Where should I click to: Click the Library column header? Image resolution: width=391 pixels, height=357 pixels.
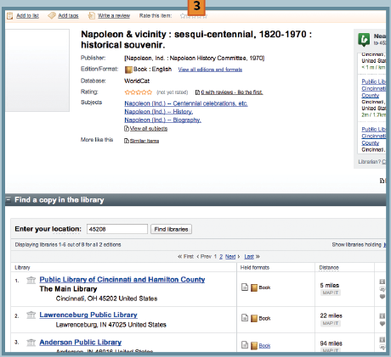click(x=22, y=267)
